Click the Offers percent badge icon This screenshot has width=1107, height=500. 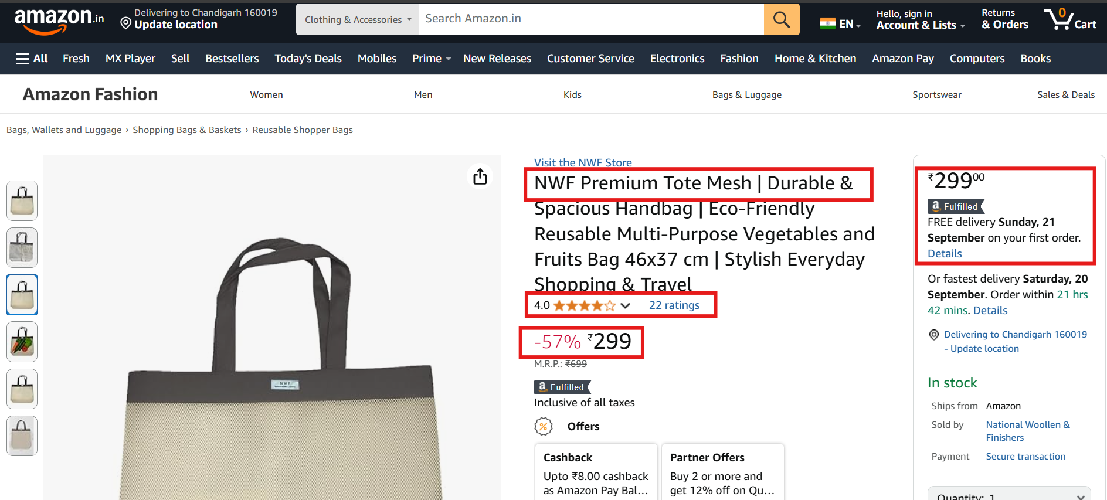(x=544, y=426)
